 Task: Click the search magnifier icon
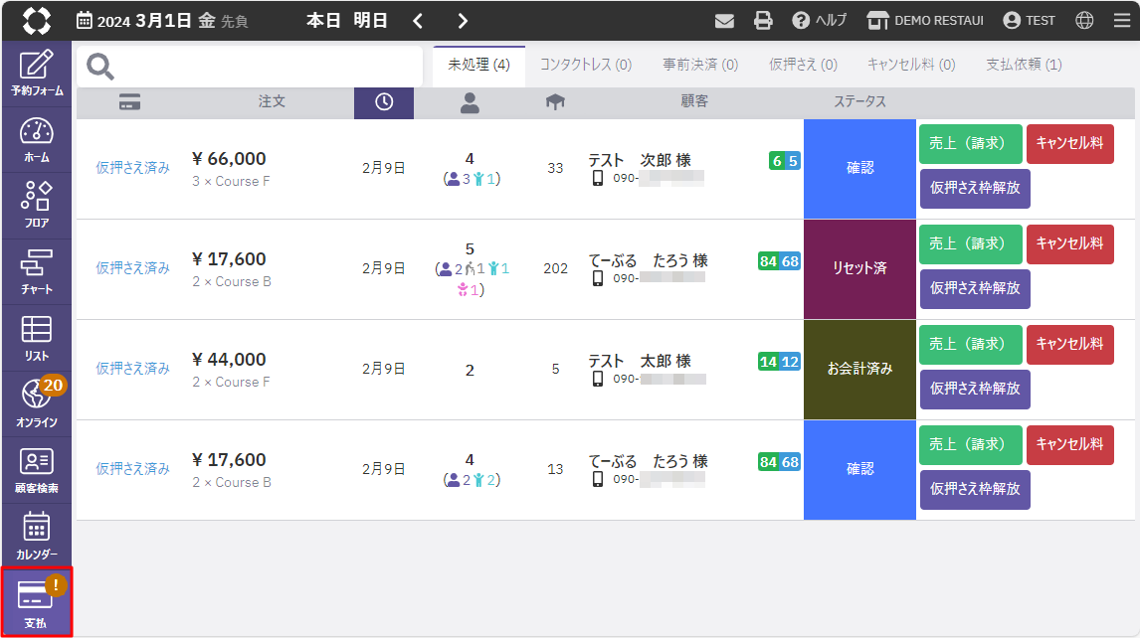click(x=100, y=67)
